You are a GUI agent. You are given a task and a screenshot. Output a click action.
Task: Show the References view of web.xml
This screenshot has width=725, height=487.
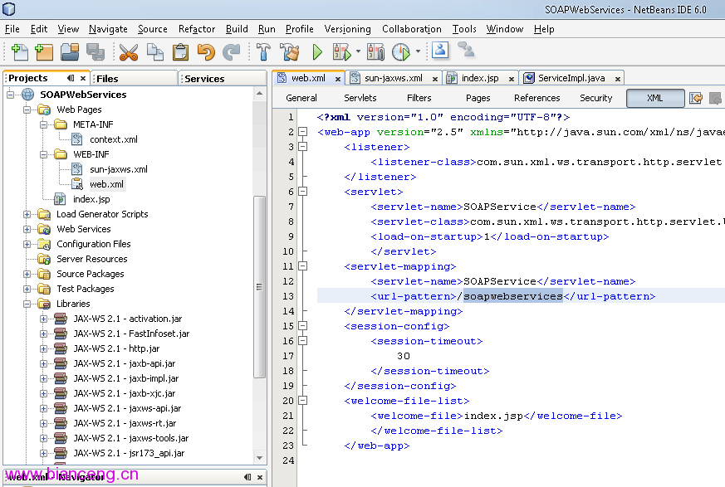pos(536,98)
